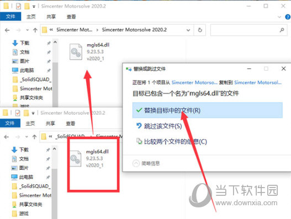Open the Simcenter Motorsol... destination link in the dialog
291x219 pixels.
pos(258,82)
